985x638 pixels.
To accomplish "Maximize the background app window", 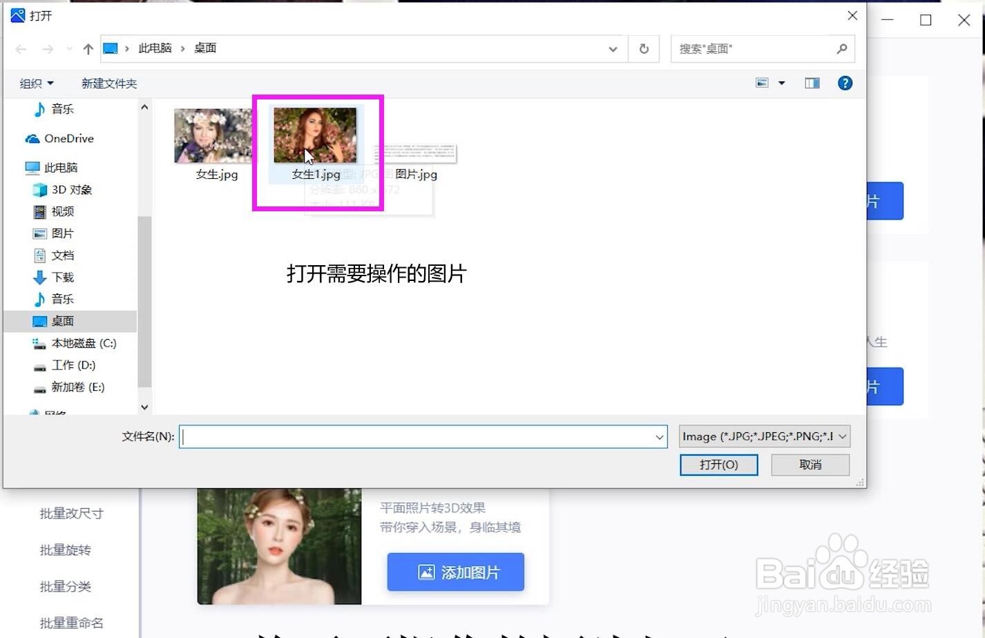I will coord(926,20).
